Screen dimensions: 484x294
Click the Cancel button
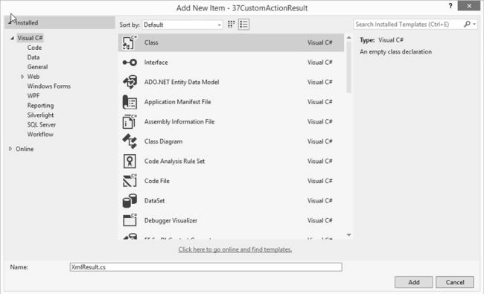[455, 282]
